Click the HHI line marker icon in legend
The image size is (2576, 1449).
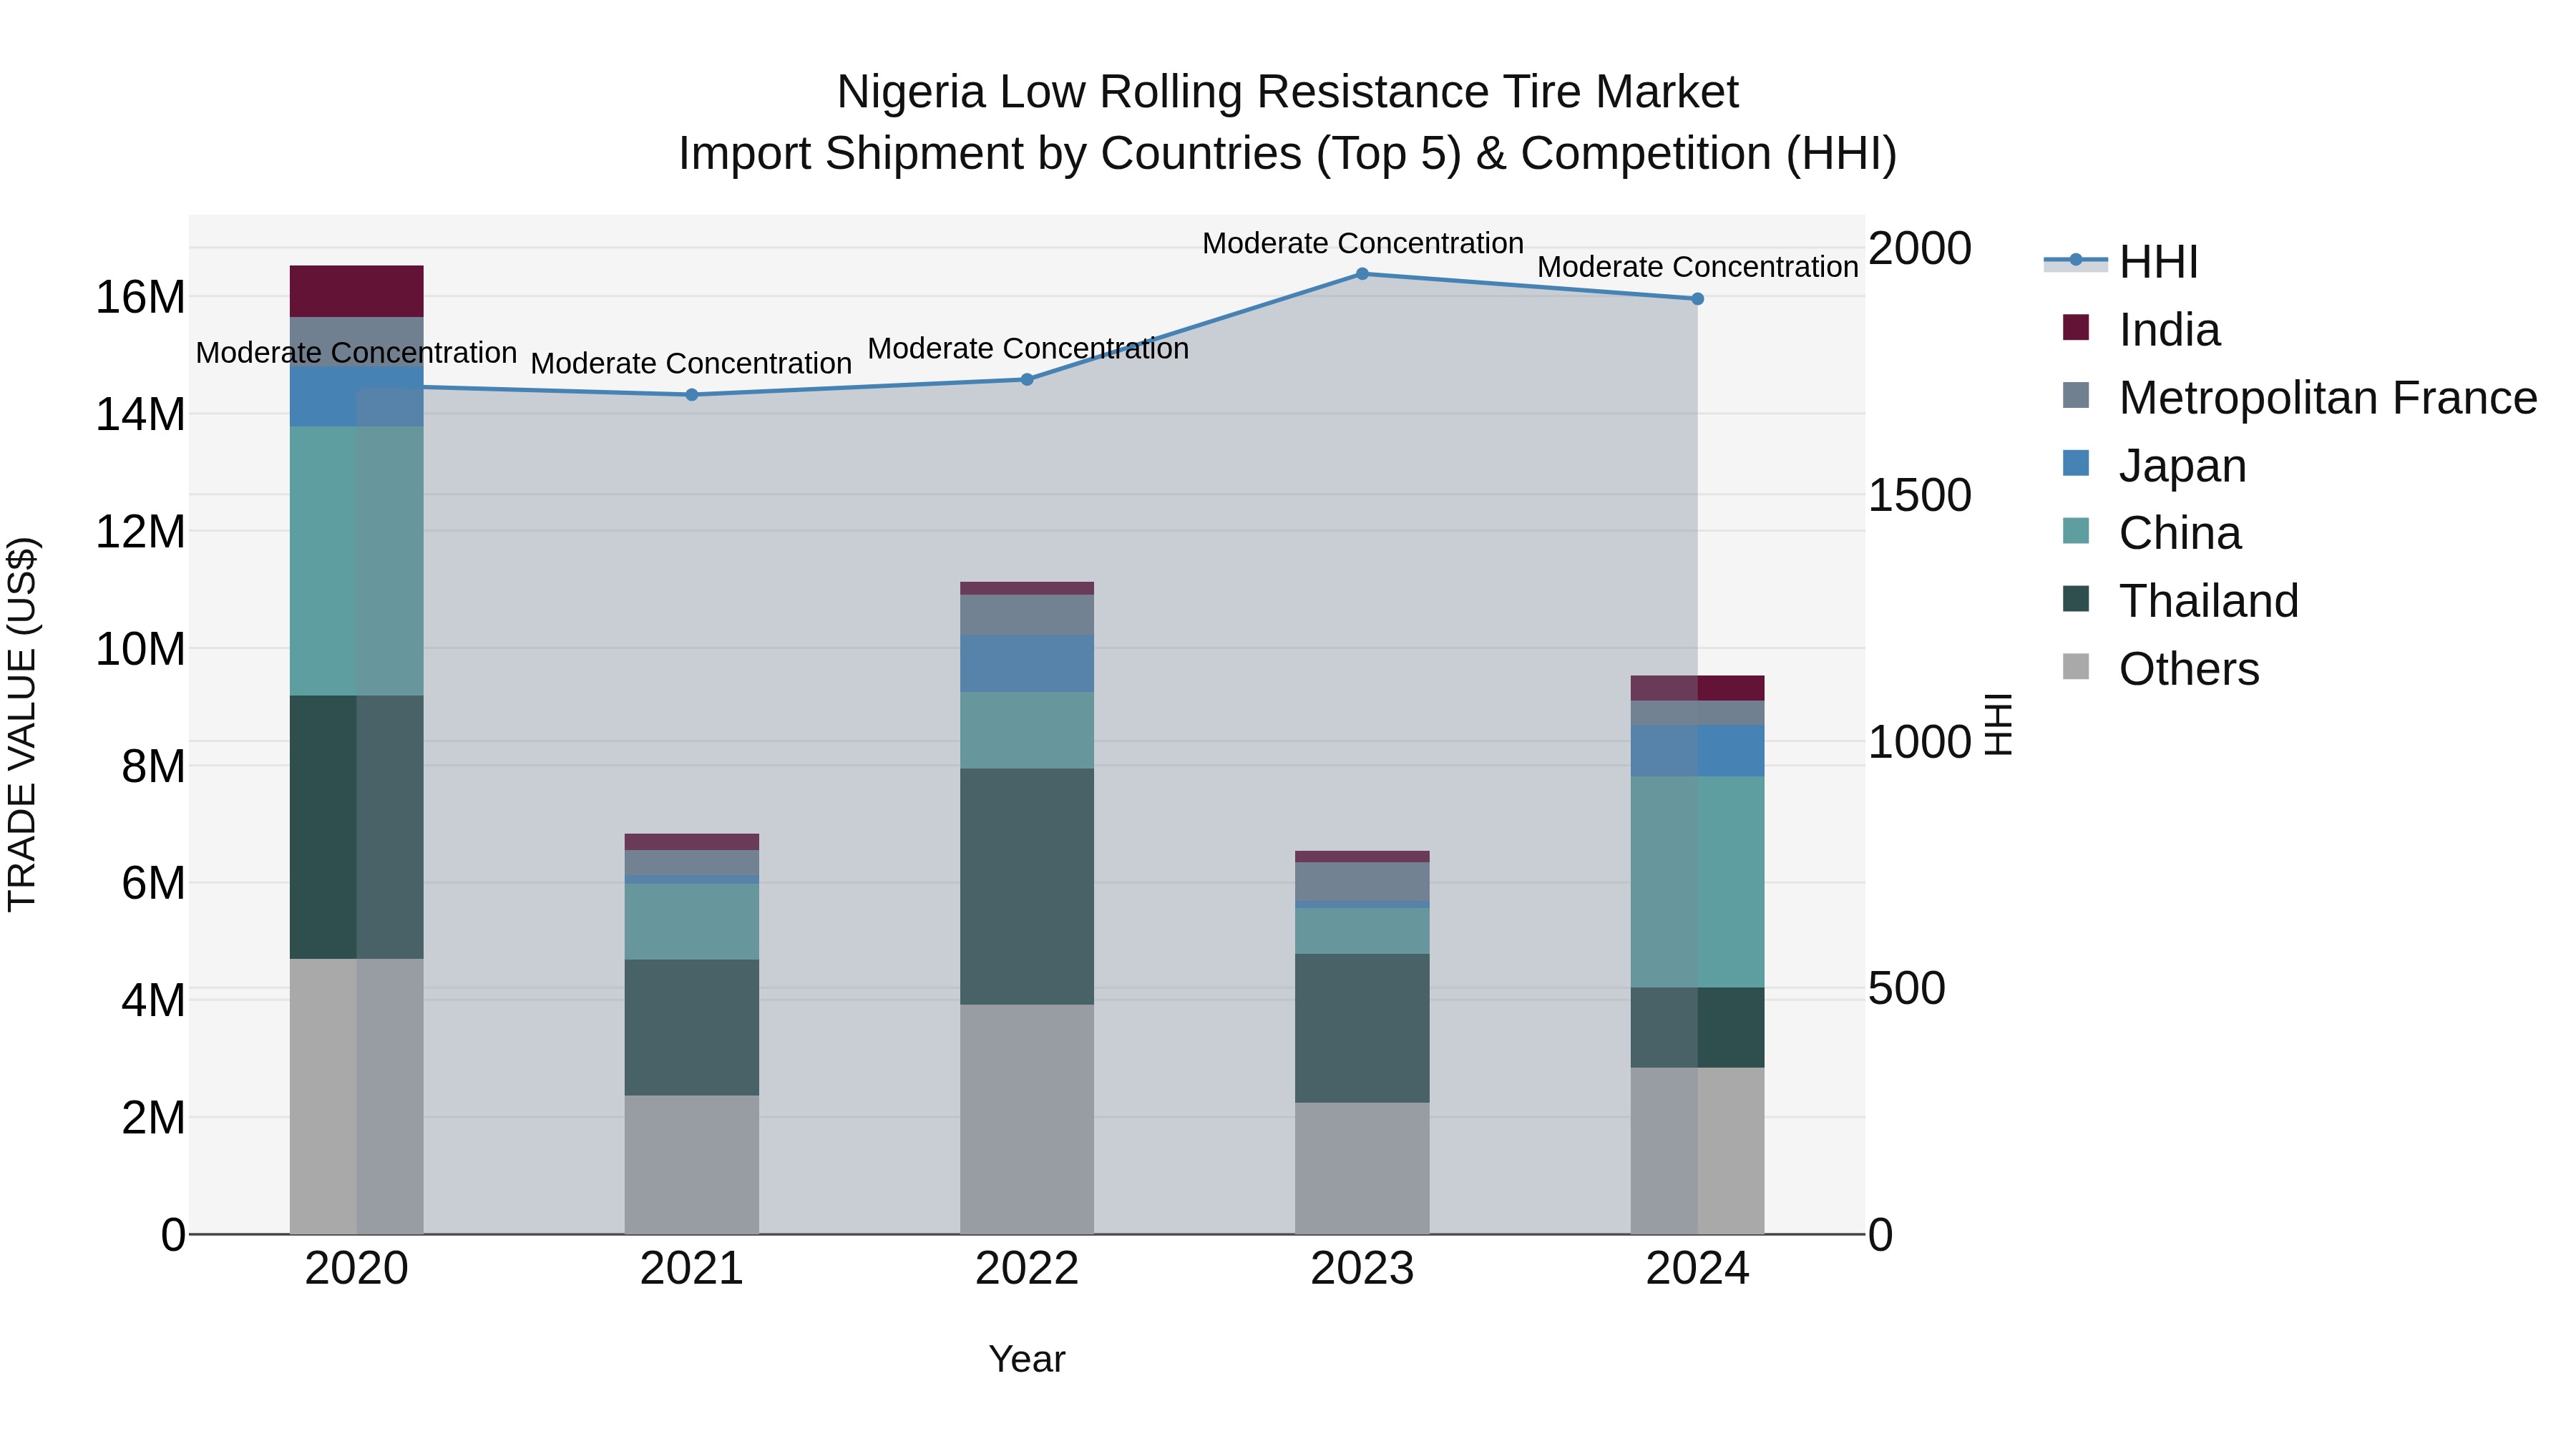(2076, 261)
